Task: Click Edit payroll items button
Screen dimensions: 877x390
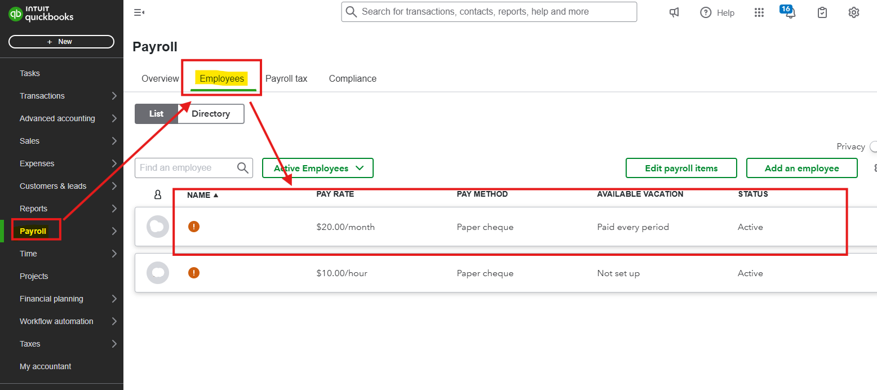Action: click(x=681, y=168)
